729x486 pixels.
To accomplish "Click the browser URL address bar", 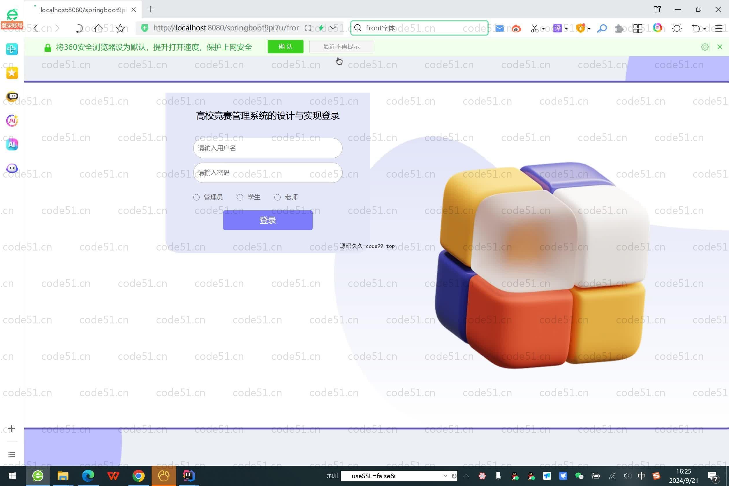I will point(226,28).
